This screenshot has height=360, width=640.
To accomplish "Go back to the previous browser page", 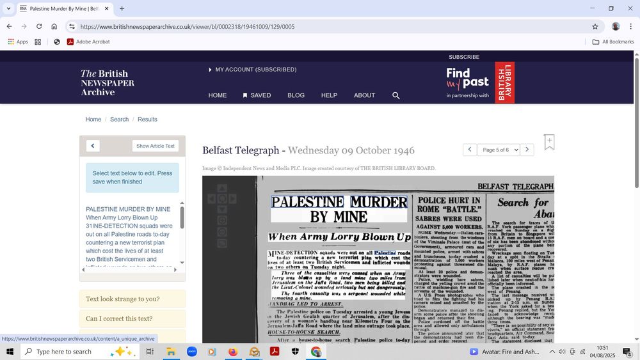I will click(x=9, y=26).
